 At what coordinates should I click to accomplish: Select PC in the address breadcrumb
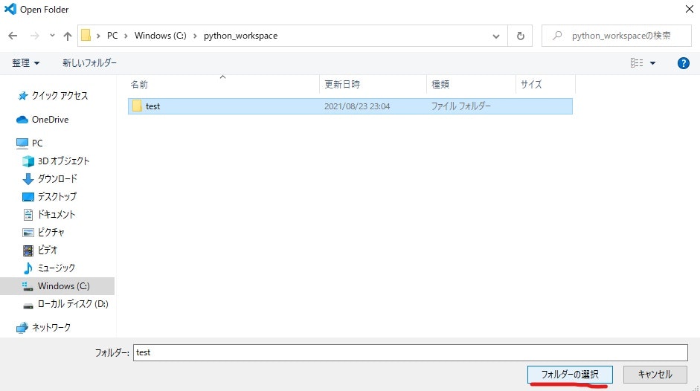pos(112,36)
